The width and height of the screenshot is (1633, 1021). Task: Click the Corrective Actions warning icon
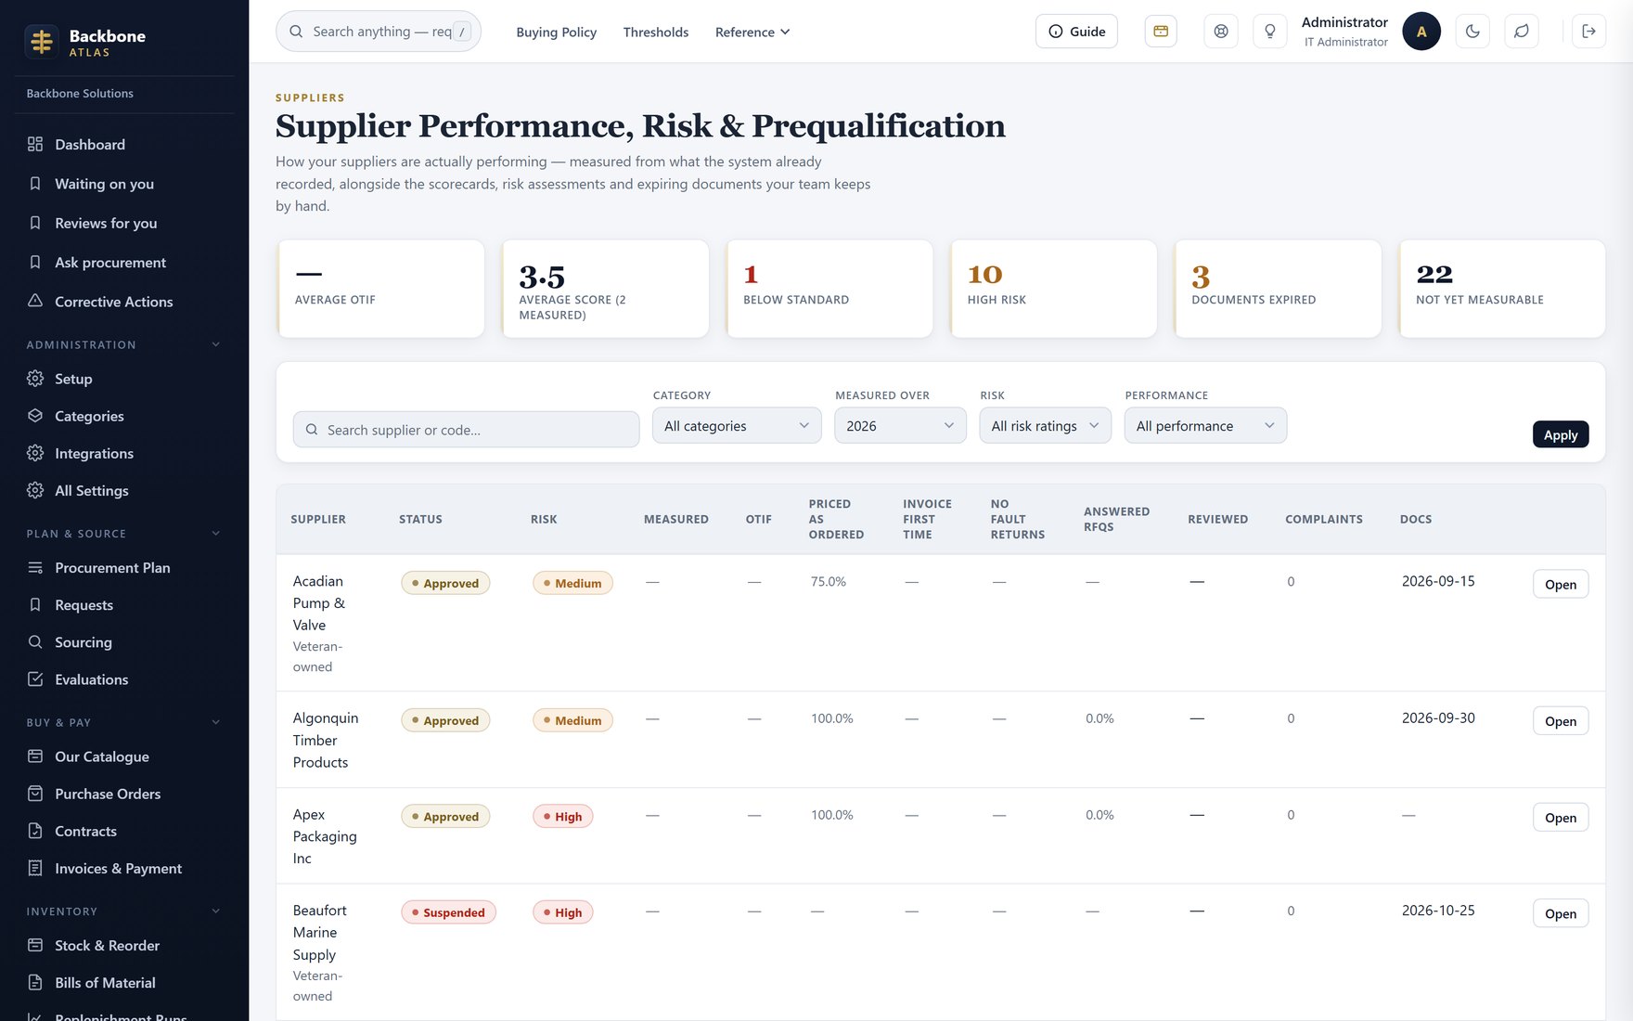35,301
